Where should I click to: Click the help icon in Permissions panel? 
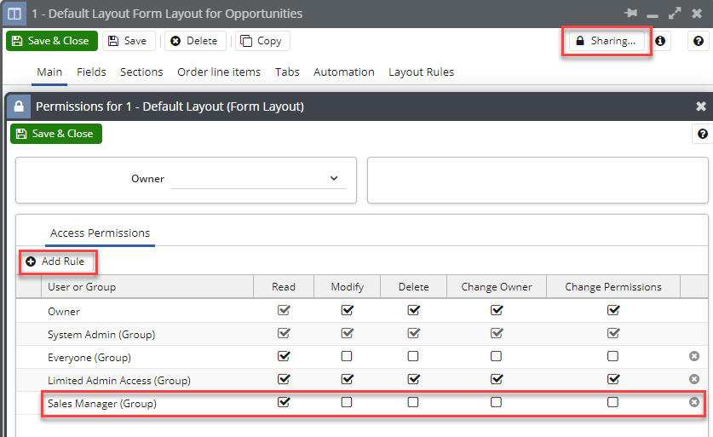coord(702,134)
